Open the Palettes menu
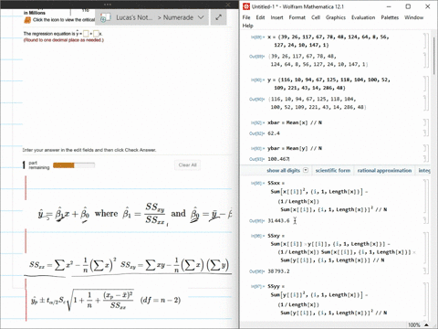 [390, 17]
